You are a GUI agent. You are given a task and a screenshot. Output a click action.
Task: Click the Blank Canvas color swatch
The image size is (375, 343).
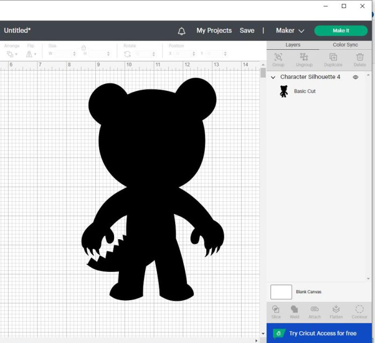281,292
